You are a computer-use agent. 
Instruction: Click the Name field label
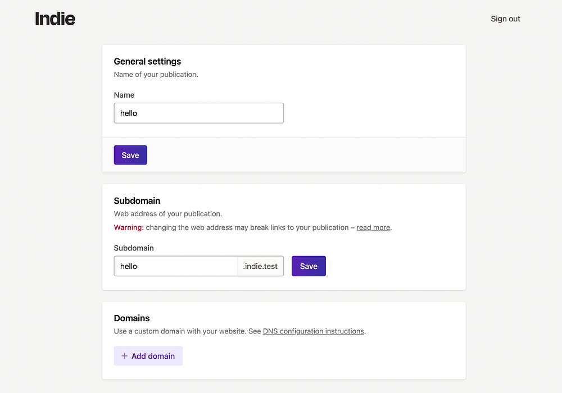124,95
